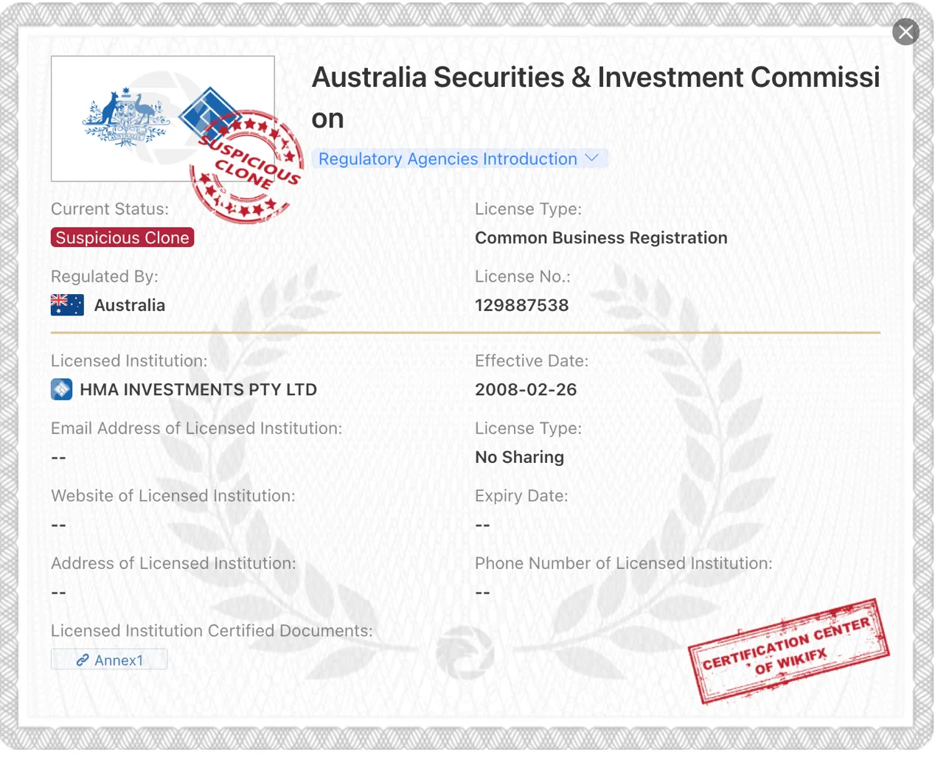Click the No Sharing license type value
Image resolution: width=935 pixels, height=757 pixels.
pos(520,457)
